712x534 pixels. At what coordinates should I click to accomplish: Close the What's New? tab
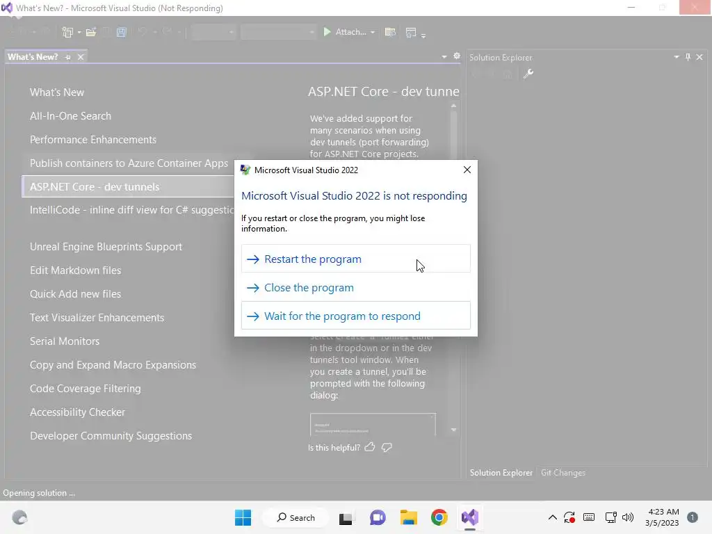coord(81,57)
